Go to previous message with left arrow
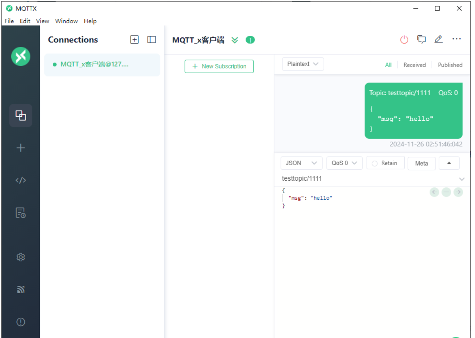 tap(434, 192)
